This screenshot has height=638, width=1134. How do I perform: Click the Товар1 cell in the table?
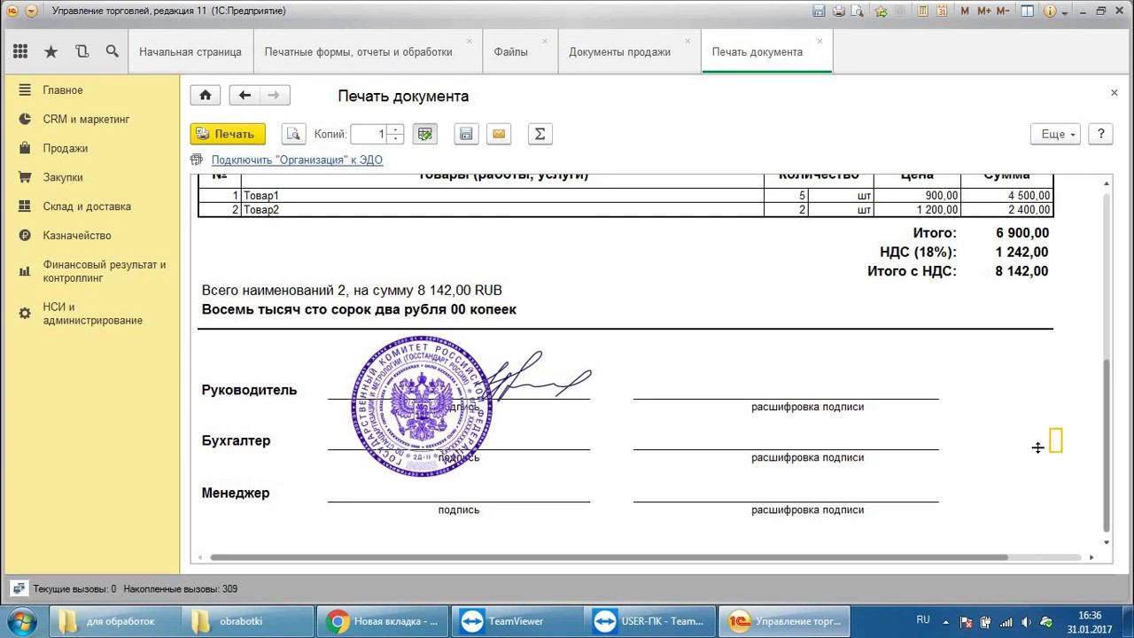(502, 196)
